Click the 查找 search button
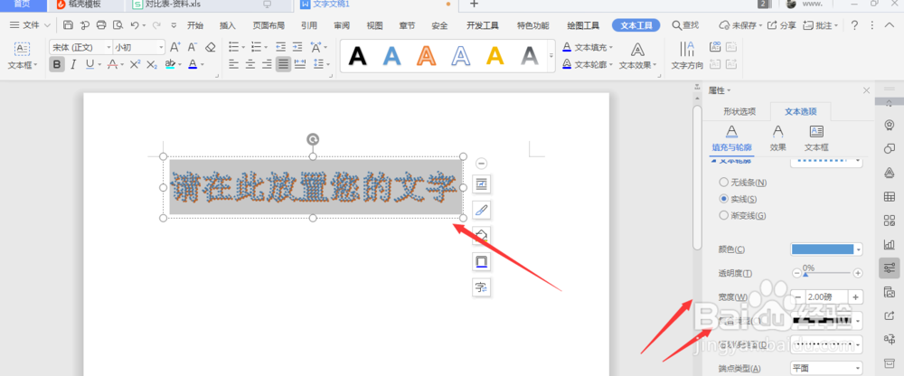Viewport: 904px width, 376px height. coord(685,25)
